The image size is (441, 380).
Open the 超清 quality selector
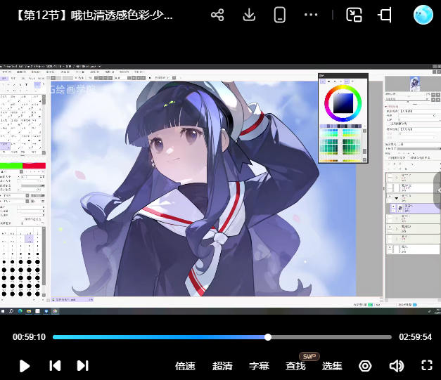pyautogui.click(x=222, y=366)
